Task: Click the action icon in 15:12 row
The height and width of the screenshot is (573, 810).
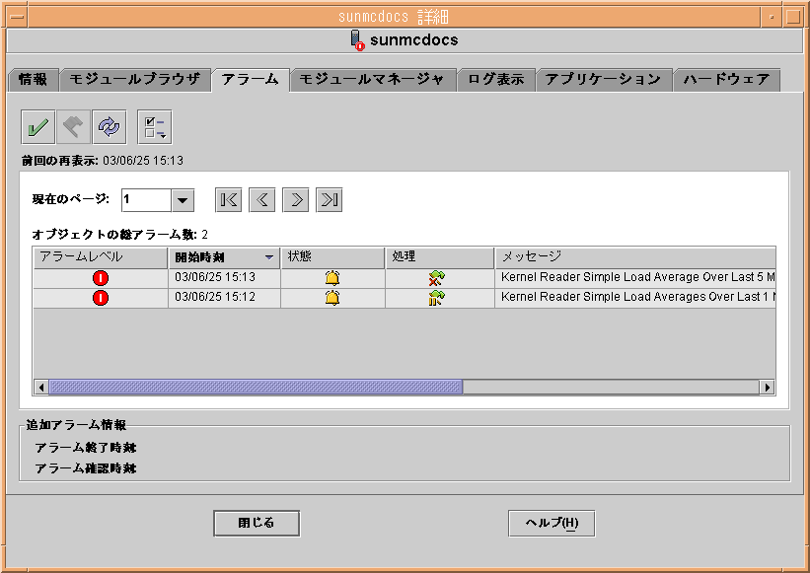Action: tap(436, 298)
